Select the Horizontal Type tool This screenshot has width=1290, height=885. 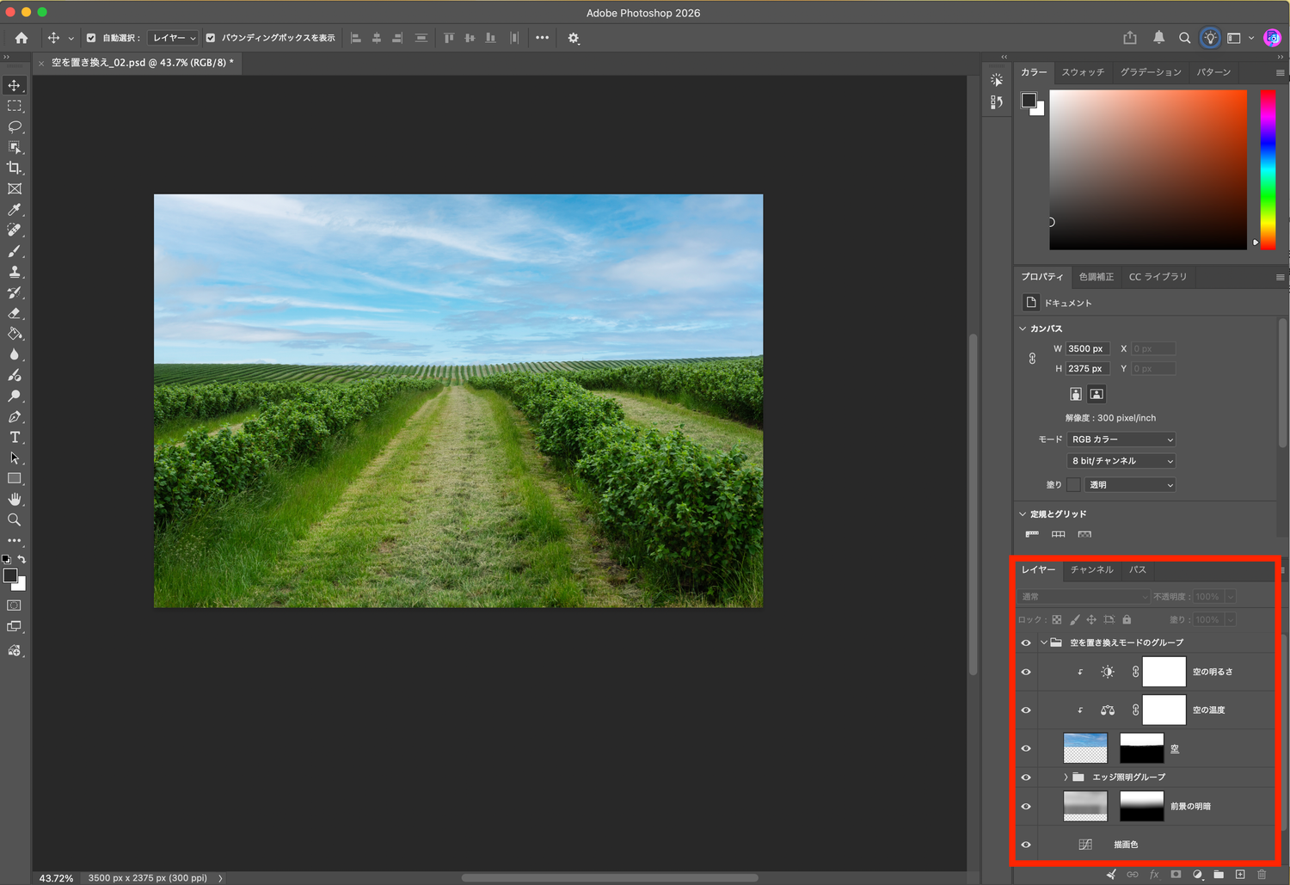(15, 437)
